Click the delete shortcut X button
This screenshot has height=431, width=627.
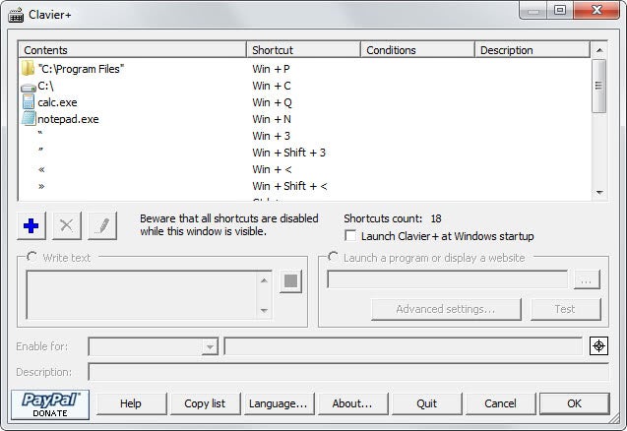pyautogui.click(x=66, y=226)
